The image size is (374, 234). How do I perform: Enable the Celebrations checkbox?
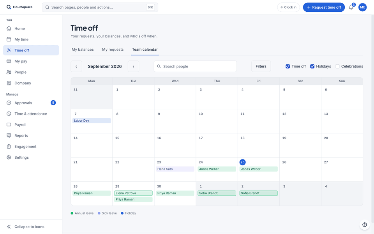(x=337, y=66)
